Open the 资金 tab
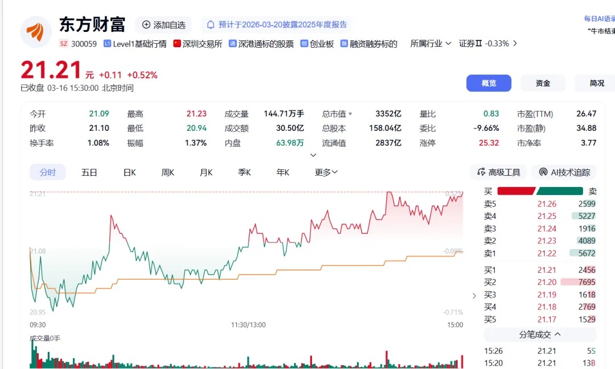Viewport: 615px width, 369px height. pyautogui.click(x=543, y=83)
